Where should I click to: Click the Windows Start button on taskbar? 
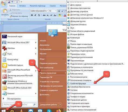4,111
